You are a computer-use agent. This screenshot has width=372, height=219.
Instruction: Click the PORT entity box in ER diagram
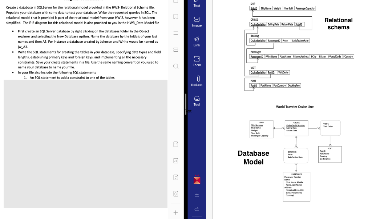[330, 154]
